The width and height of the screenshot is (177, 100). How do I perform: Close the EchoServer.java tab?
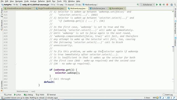point(106,8)
